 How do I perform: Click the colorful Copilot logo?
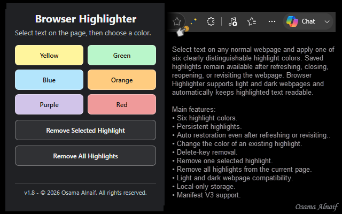click(x=292, y=21)
